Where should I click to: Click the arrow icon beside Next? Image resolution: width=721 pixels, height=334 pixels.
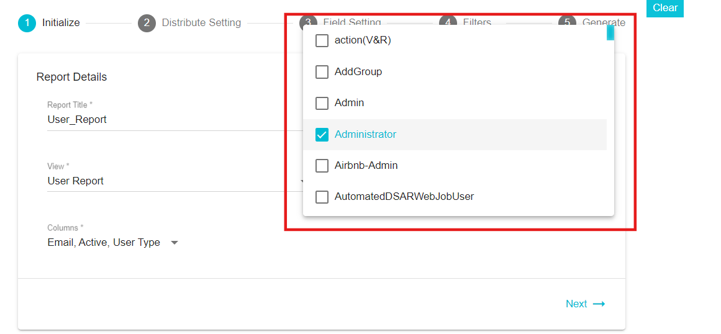point(599,304)
